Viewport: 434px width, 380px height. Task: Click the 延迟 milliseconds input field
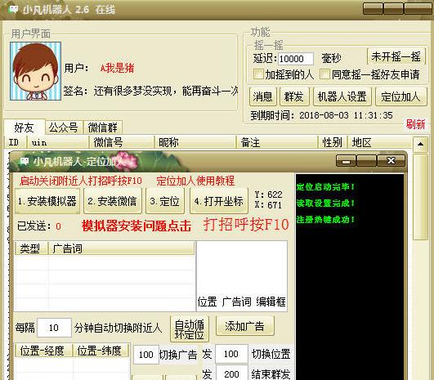coord(296,59)
